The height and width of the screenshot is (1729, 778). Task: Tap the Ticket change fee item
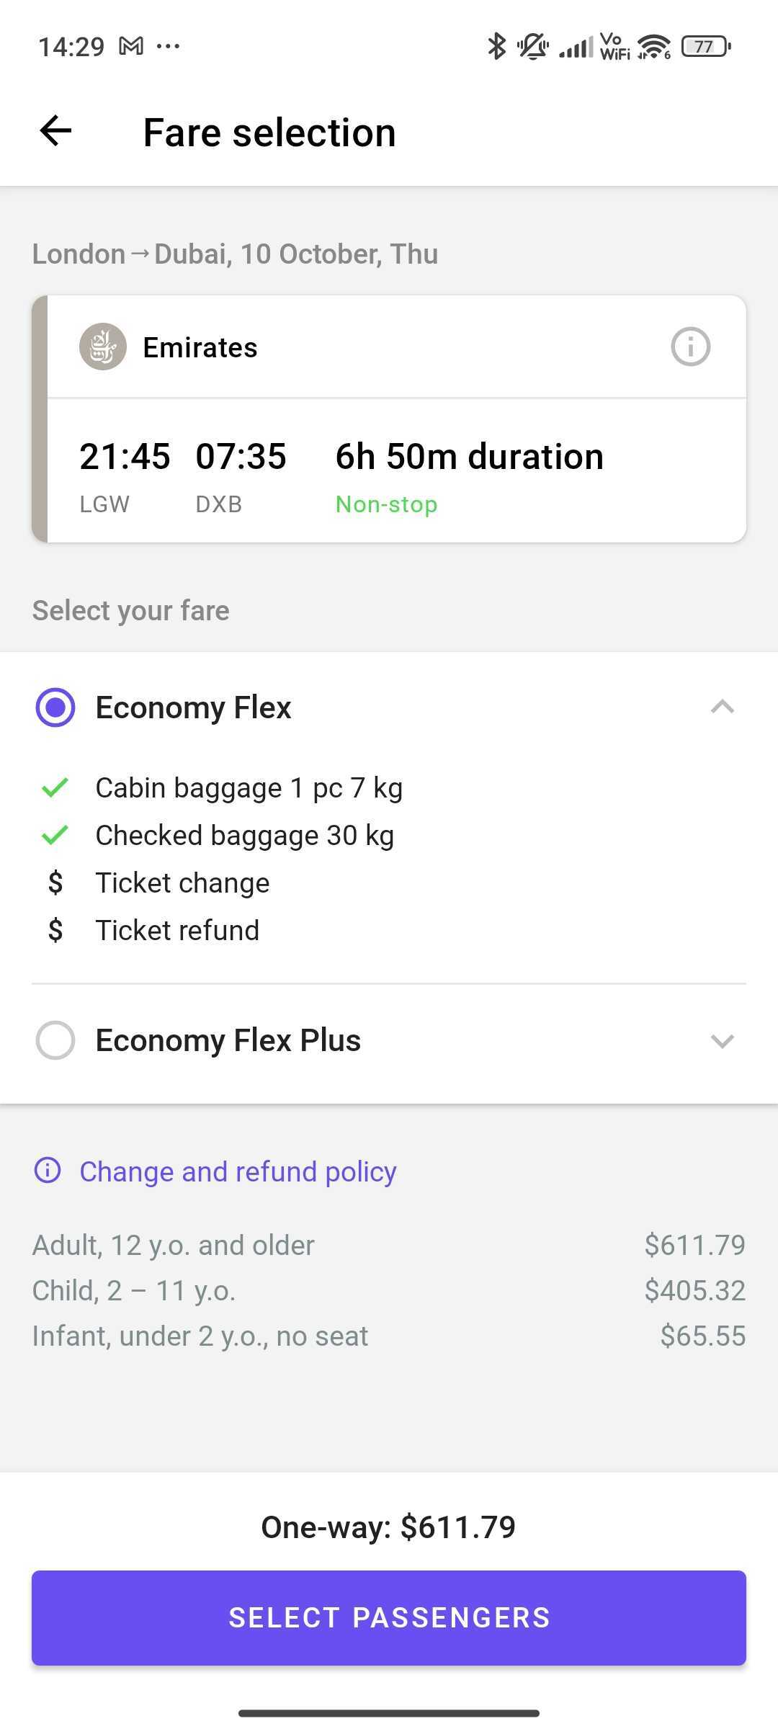click(182, 883)
